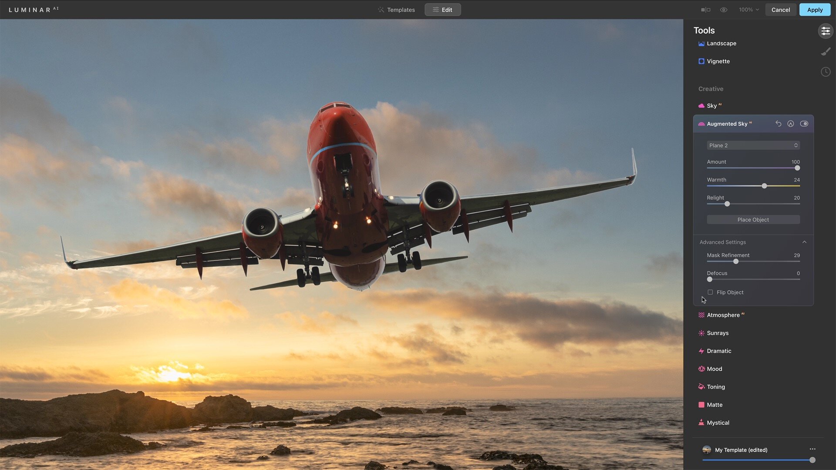This screenshot has height=470, width=836.
Task: Enable the Flip Object checkbox
Action: click(x=710, y=292)
